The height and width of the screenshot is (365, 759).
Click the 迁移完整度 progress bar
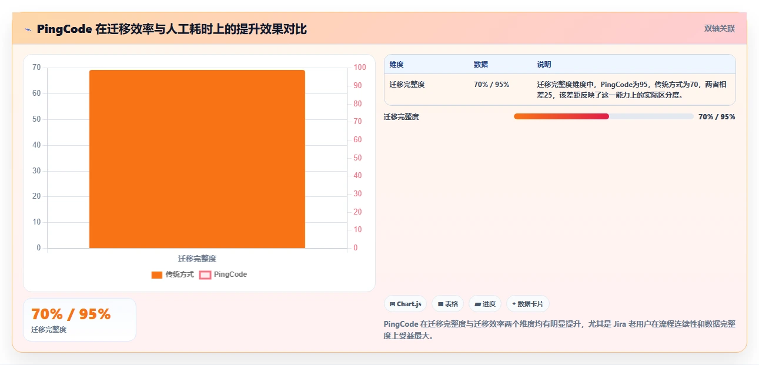coord(604,116)
